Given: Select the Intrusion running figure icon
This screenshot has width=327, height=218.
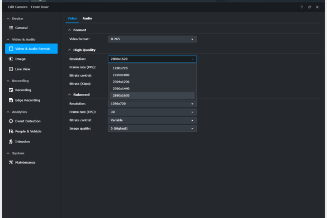Looking at the screenshot, I should [11, 141].
